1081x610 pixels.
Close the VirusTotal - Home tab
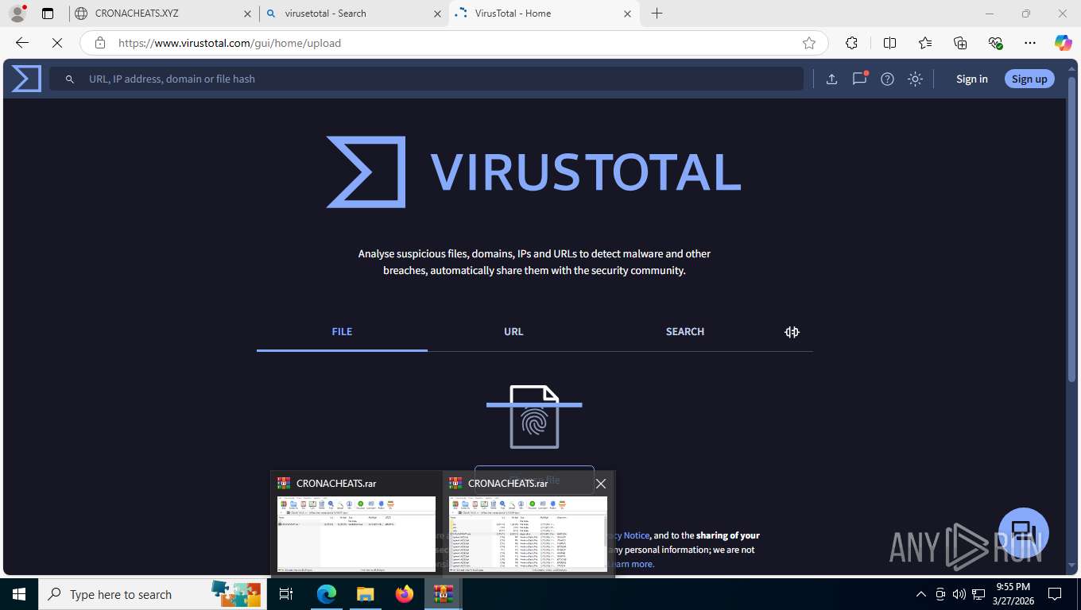tap(627, 14)
